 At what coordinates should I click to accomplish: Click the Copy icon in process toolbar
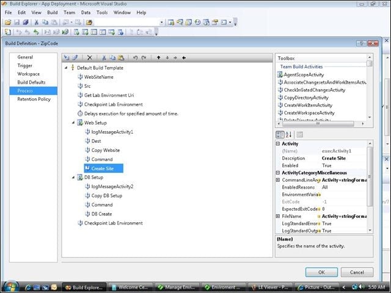[x=112, y=58]
